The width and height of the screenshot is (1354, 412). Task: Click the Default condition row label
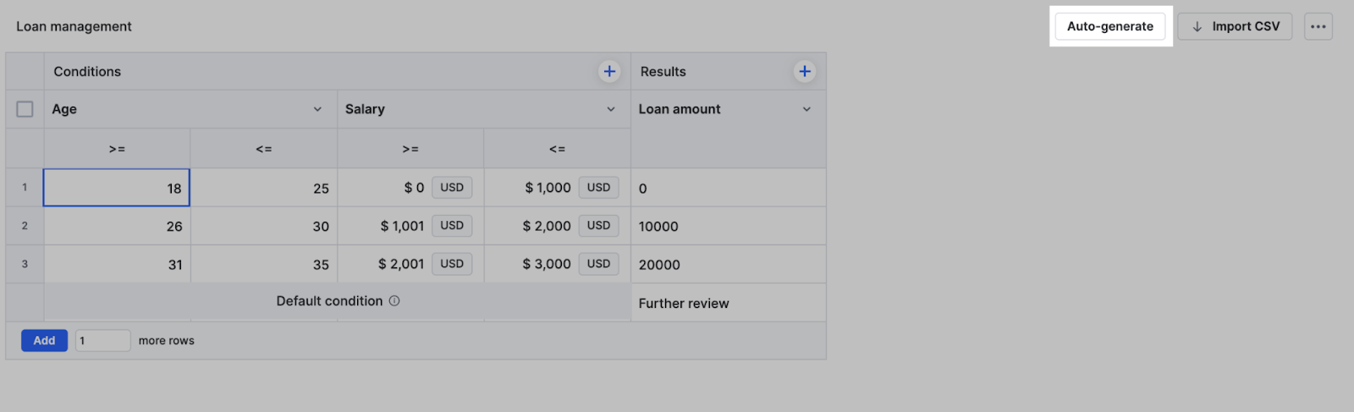point(329,301)
